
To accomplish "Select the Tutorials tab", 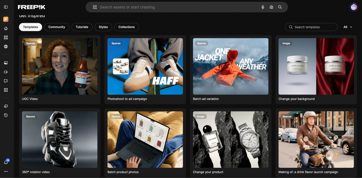I will [x=82, y=27].
